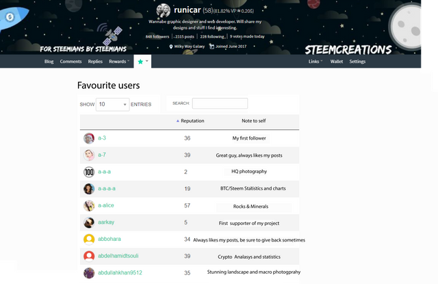Expand the Links dropdown menu
Screen dimensions: 438x284
pyautogui.click(x=315, y=62)
